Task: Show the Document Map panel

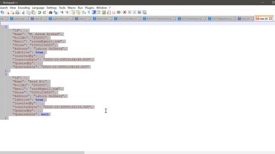Action: pyautogui.click(x=104, y=12)
